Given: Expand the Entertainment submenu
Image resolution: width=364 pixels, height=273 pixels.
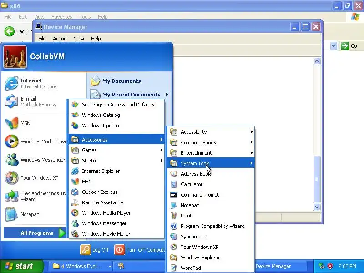Looking at the screenshot, I should (211, 153).
